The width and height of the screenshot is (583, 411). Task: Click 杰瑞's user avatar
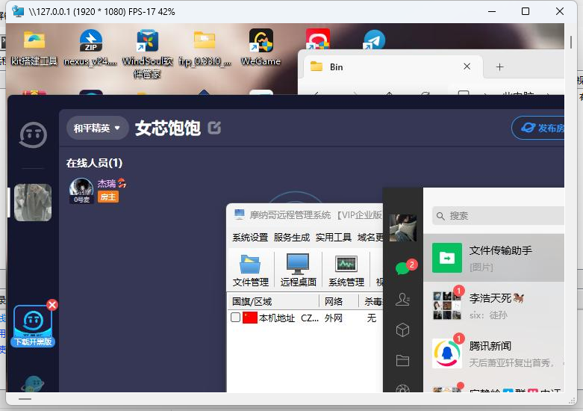tap(81, 188)
